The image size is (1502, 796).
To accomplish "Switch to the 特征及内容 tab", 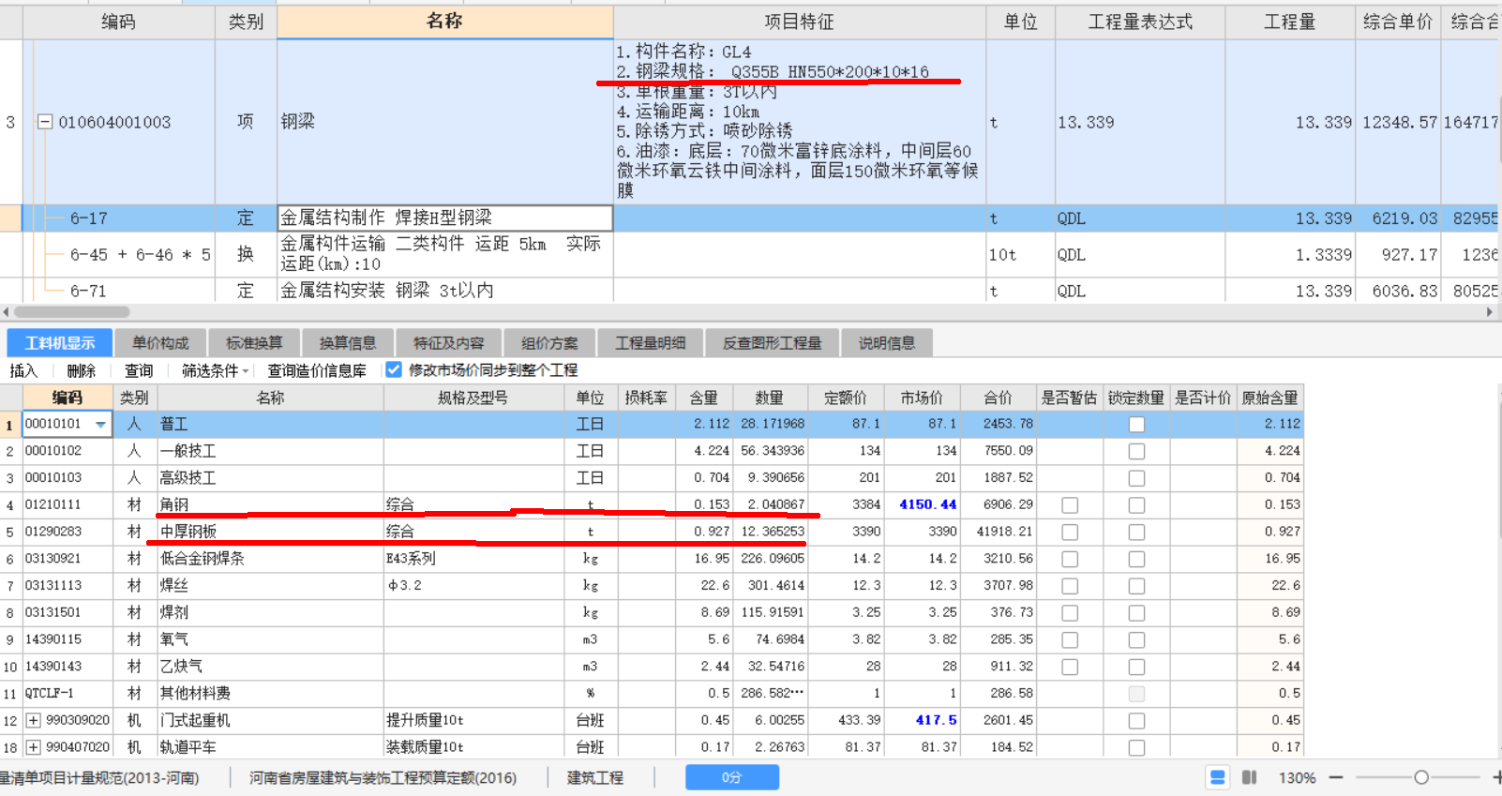I will coord(449,343).
